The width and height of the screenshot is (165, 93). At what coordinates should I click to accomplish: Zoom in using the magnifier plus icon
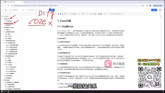117,14
